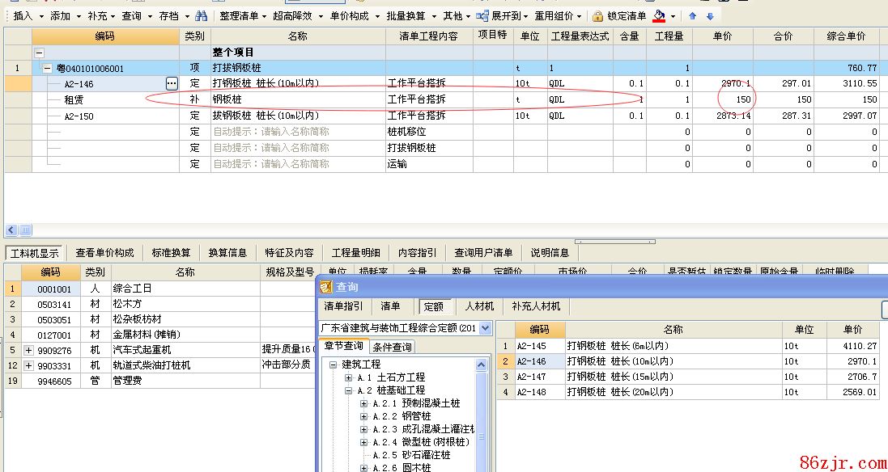Expand the 汽车式起重机 row 9909276
This screenshot has height=472, width=888.
(x=29, y=350)
